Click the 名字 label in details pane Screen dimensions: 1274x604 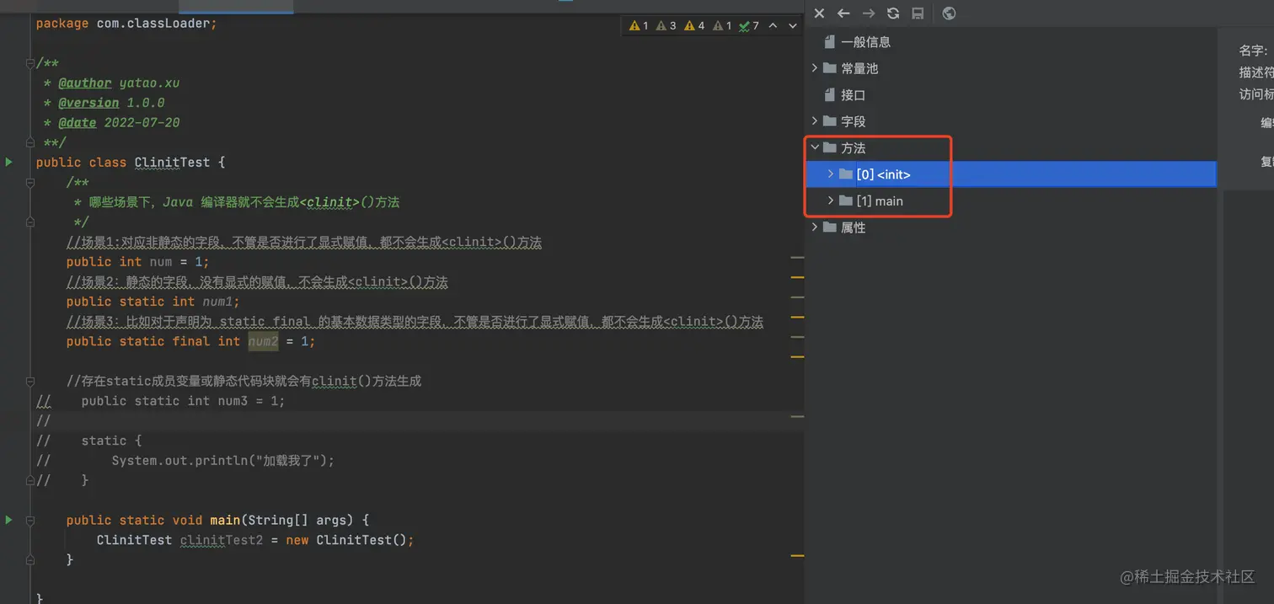(x=1253, y=51)
